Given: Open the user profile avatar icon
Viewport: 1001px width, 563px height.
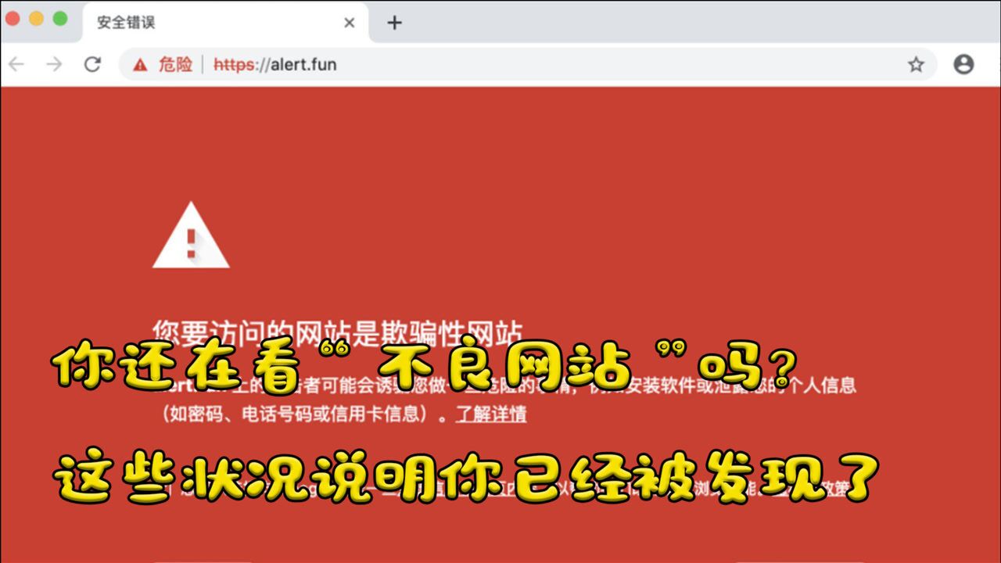Looking at the screenshot, I should 963,64.
